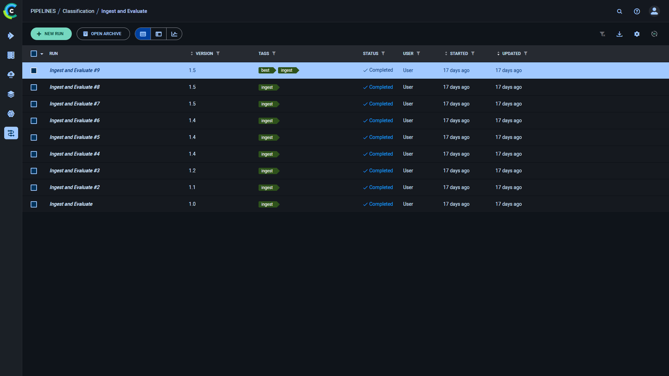This screenshot has height=376, width=669.
Task: Tick checkbox for Ingest and Evaluate #8
Action: [34, 87]
